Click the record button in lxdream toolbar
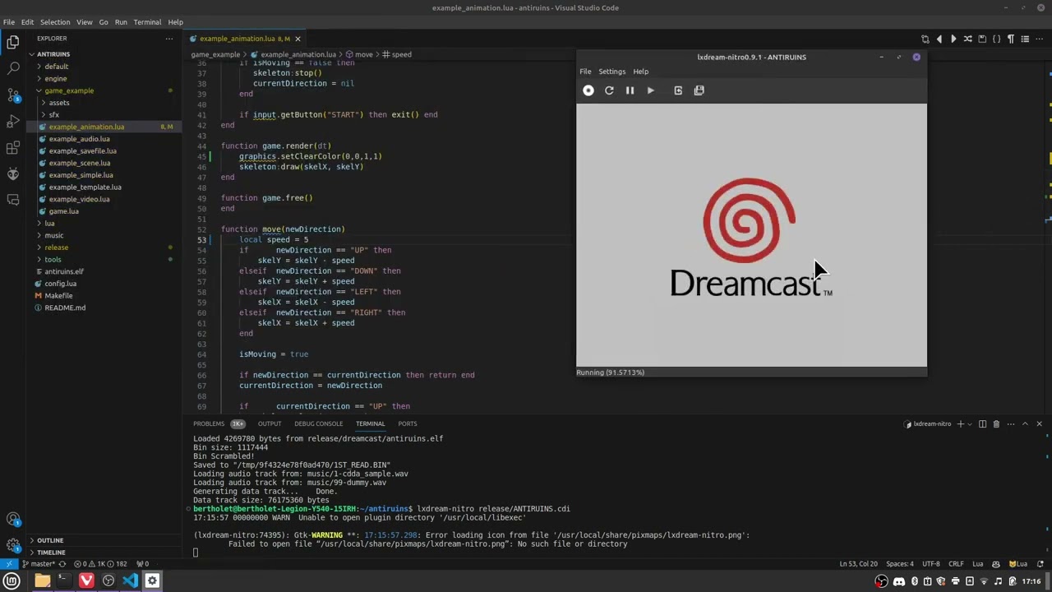Image resolution: width=1052 pixels, height=592 pixels. [588, 90]
